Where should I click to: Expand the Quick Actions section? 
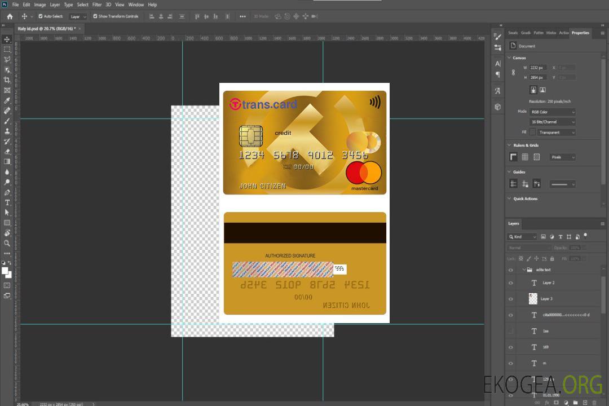pyautogui.click(x=509, y=198)
